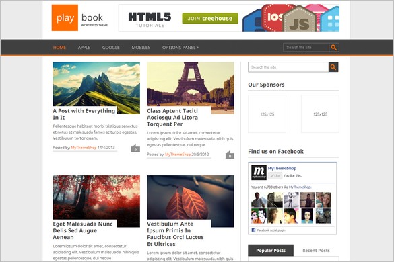Viewport: 394px width, 262px height.
Task: Click the colorful iOS JS badges on banner
Action: 291,17
